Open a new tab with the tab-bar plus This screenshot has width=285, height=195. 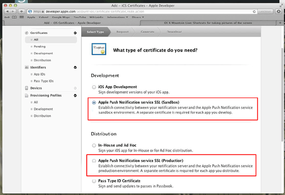coord(280,23)
